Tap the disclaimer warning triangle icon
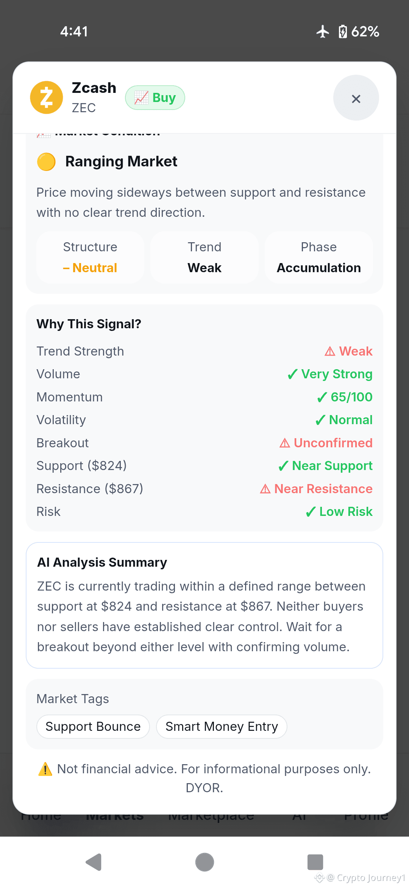 [45, 769]
